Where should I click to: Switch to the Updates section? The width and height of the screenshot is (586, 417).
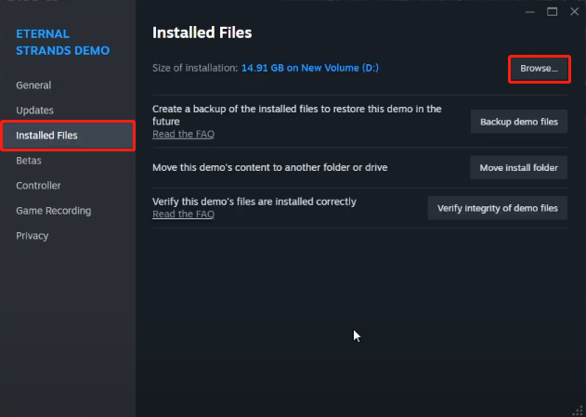[x=34, y=111]
